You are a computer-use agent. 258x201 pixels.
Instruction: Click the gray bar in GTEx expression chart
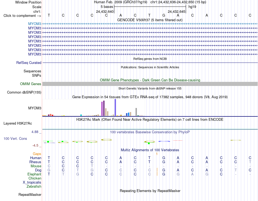tap(136, 112)
